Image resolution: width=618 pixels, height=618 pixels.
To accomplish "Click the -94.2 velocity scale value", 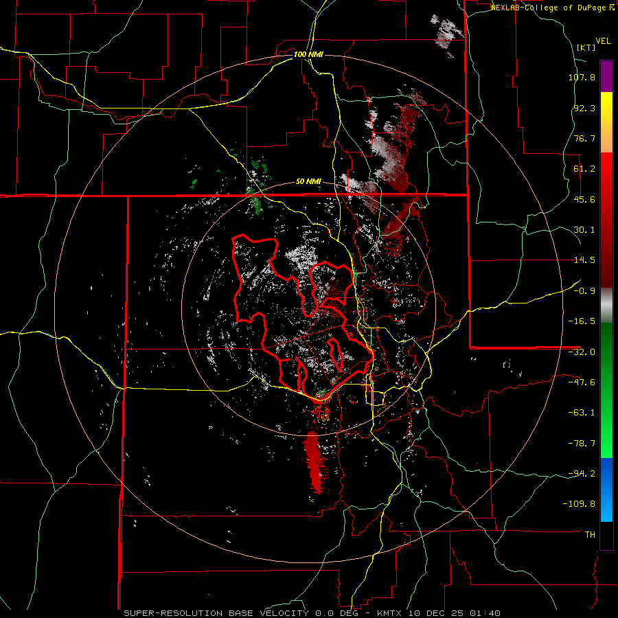I will 582,473.
